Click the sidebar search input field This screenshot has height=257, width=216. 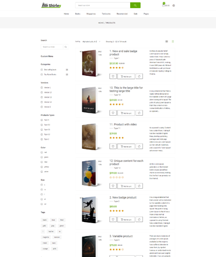(52, 47)
